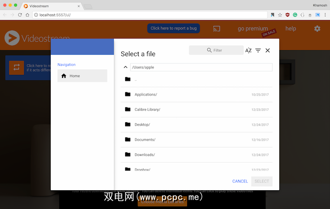Click 'Click here to report a bug'

pos(173,28)
